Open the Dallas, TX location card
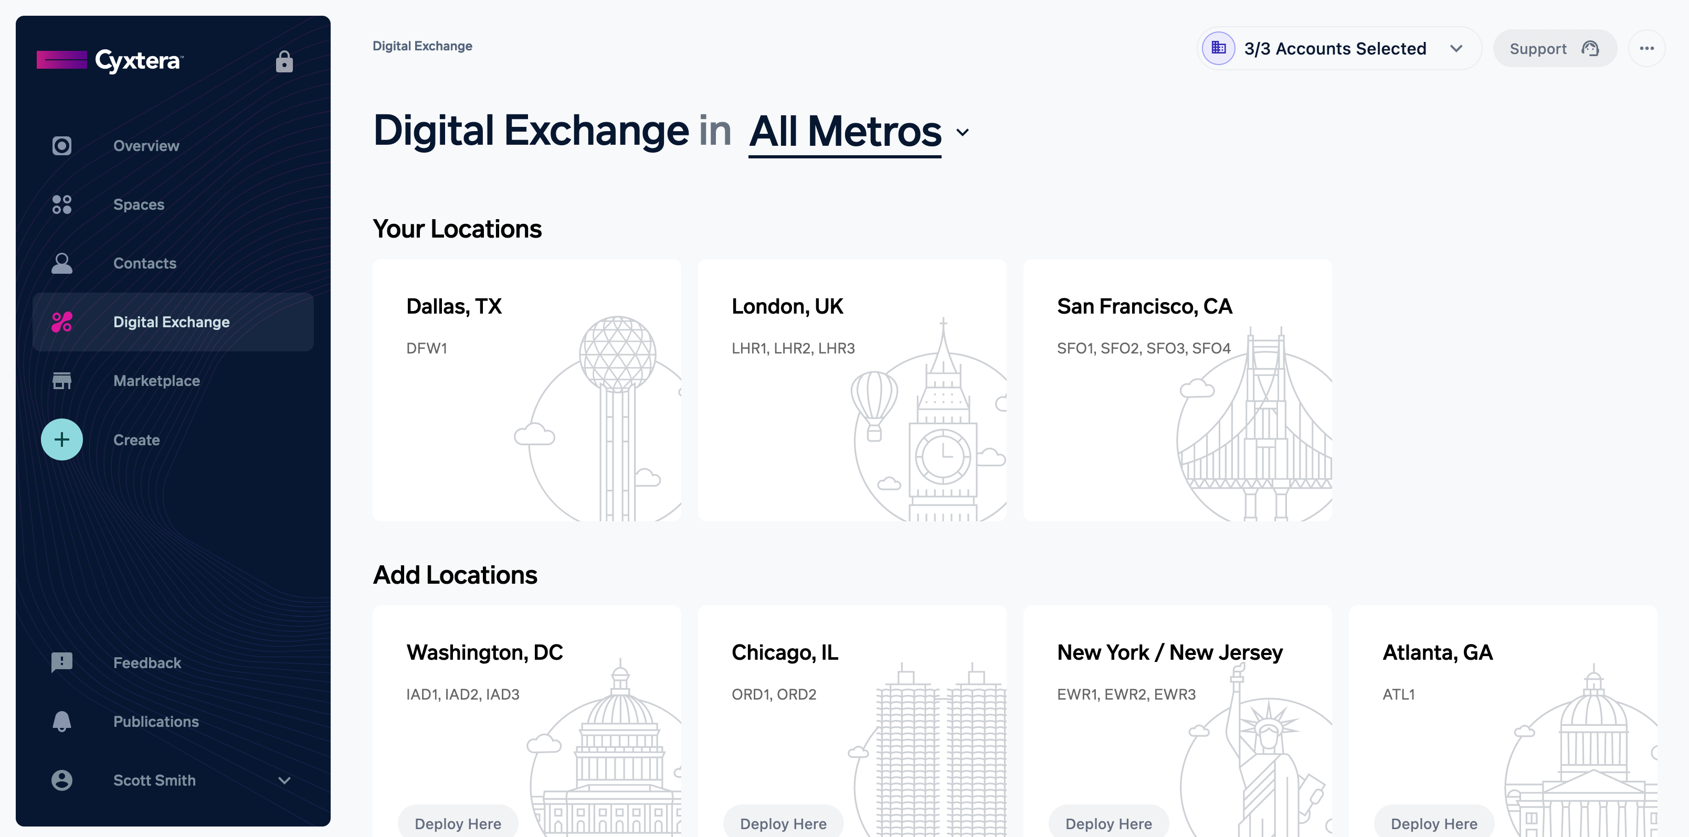 [x=526, y=390]
